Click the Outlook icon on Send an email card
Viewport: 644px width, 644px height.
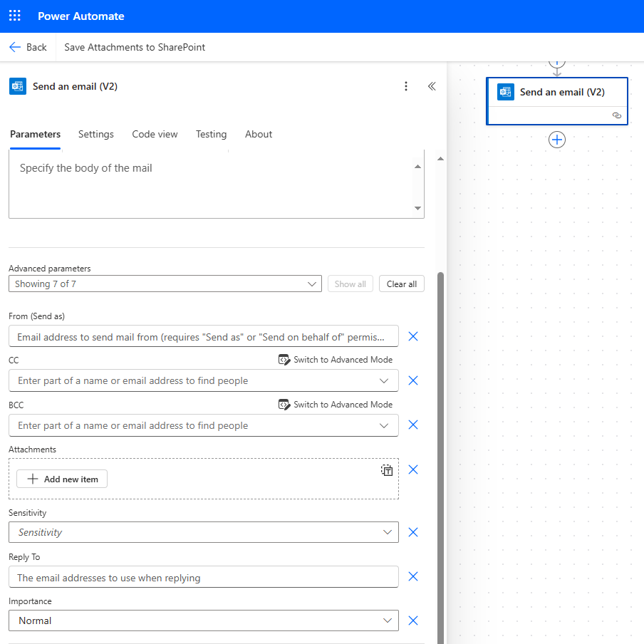[505, 92]
